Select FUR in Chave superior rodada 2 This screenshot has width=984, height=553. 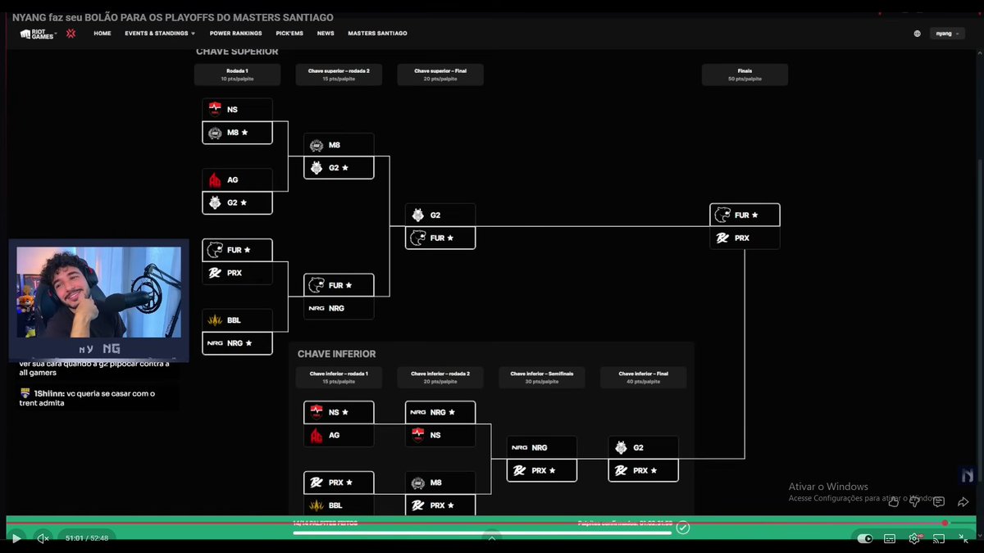(x=339, y=285)
